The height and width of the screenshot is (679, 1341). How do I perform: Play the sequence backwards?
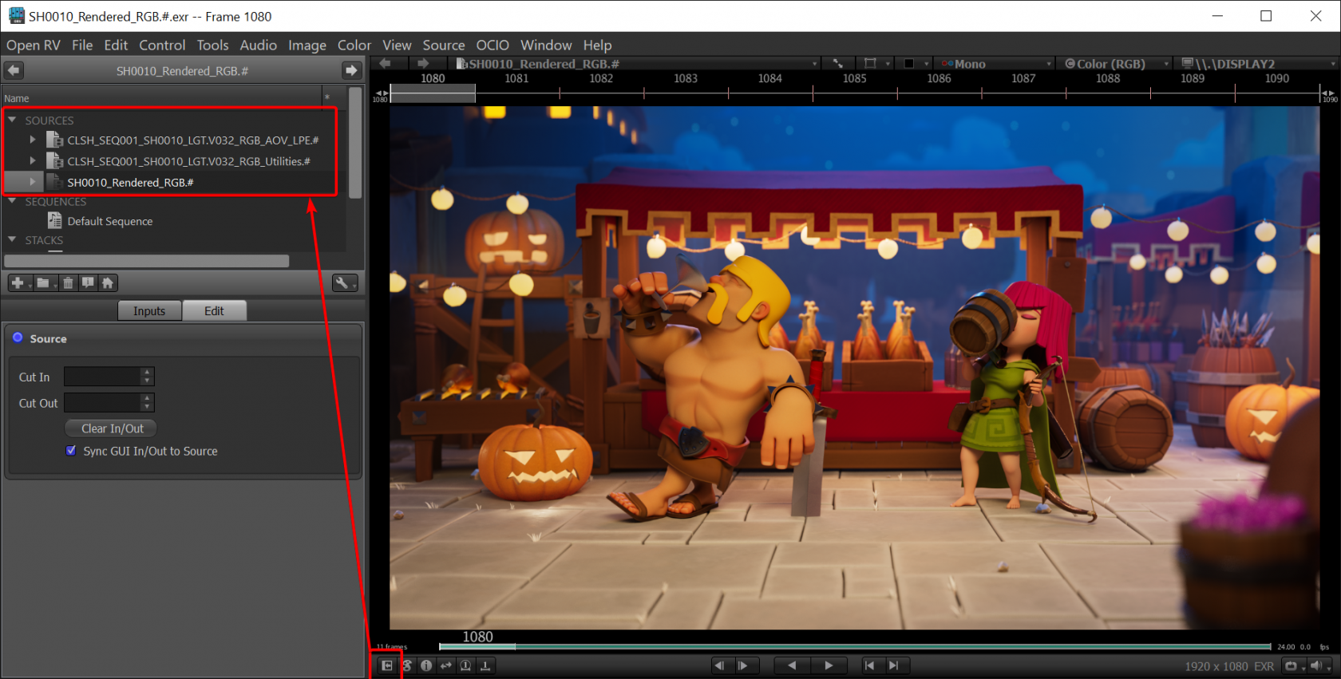[x=792, y=665]
